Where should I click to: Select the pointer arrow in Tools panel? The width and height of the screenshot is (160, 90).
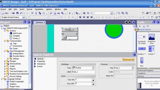[140, 26]
